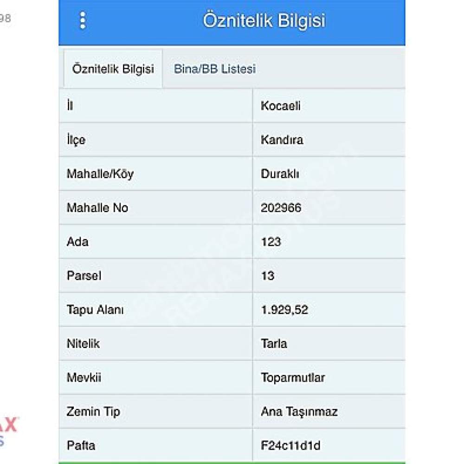Image resolution: width=464 pixels, height=464 pixels.
Task: Switch to Bina/BB Listesi tab
Action: point(215,69)
